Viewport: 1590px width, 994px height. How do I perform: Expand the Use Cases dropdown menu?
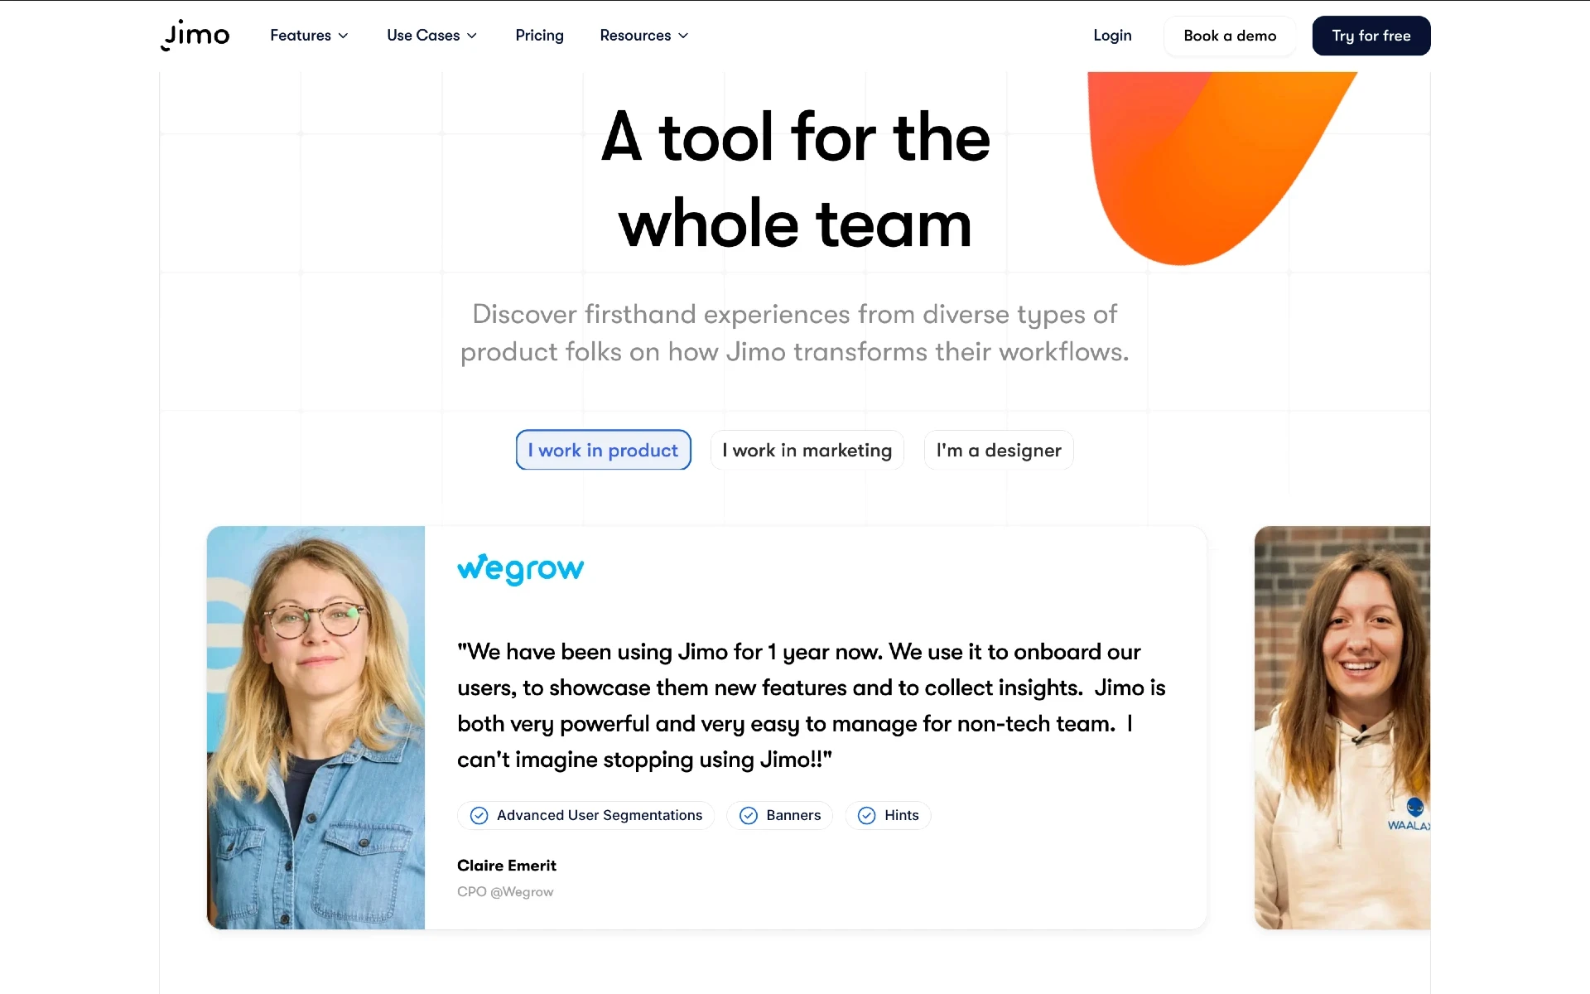(431, 36)
